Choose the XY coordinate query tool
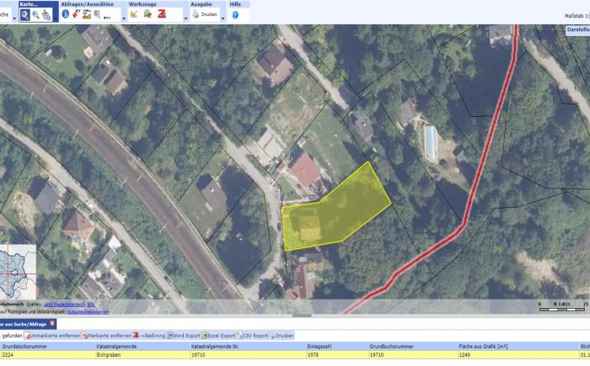This screenshot has height=366, width=590. coord(77,14)
